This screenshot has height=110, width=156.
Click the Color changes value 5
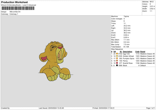124,19
